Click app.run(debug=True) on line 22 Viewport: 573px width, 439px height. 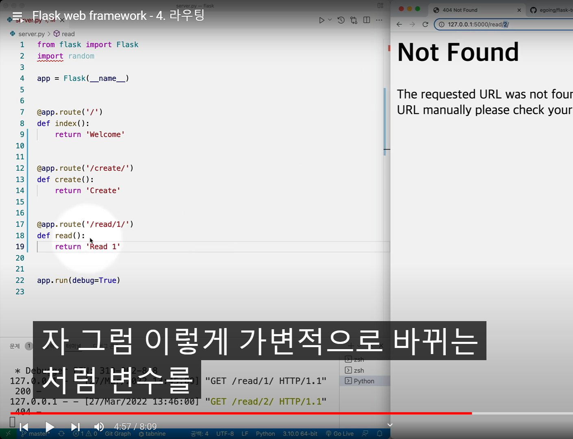coord(79,280)
